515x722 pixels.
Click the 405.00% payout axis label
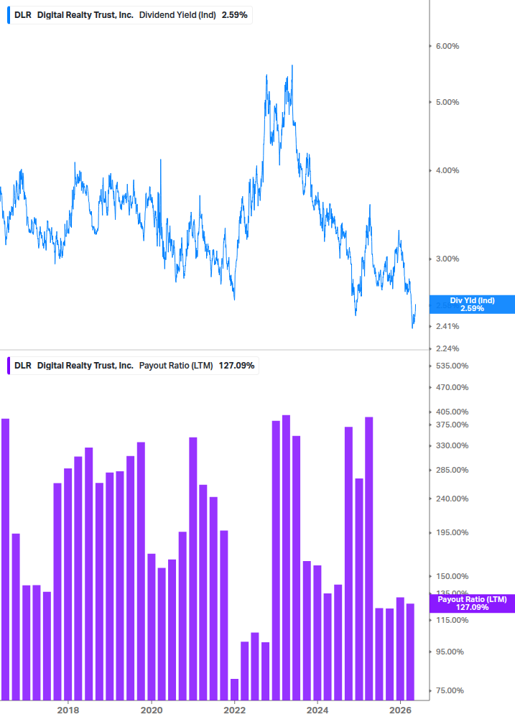[x=452, y=412]
